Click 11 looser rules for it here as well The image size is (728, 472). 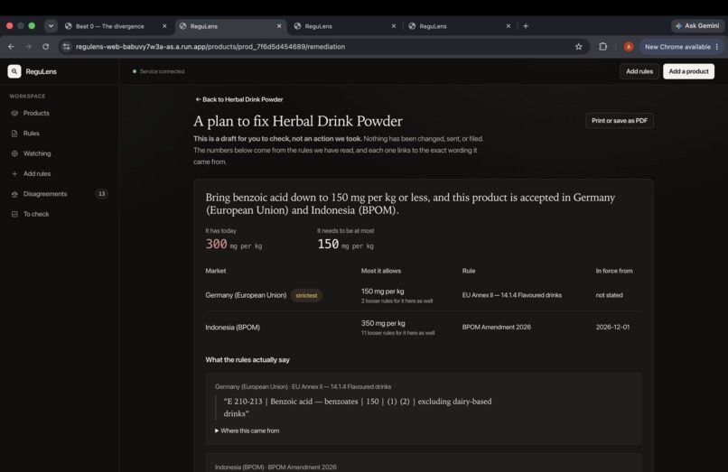398,333
